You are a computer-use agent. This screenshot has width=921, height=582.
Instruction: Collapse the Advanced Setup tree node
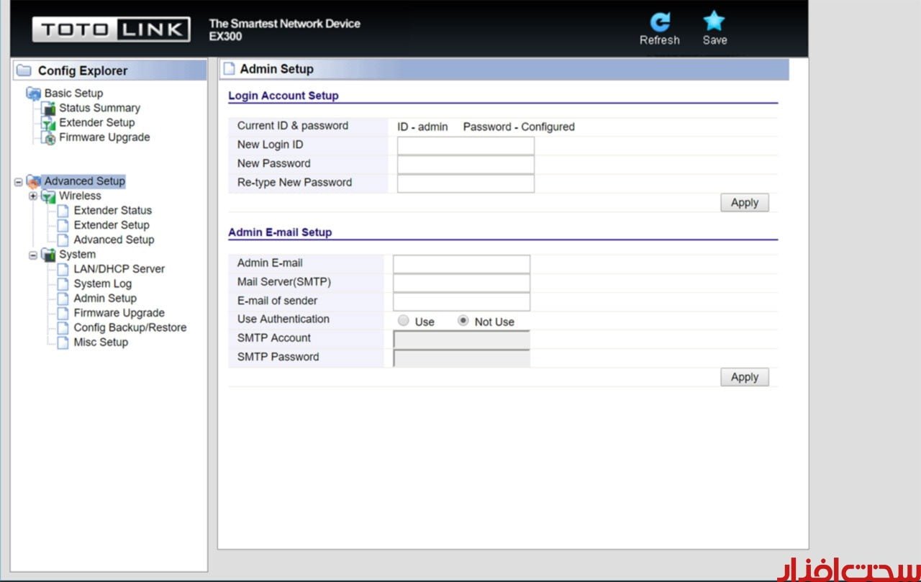[x=19, y=182]
